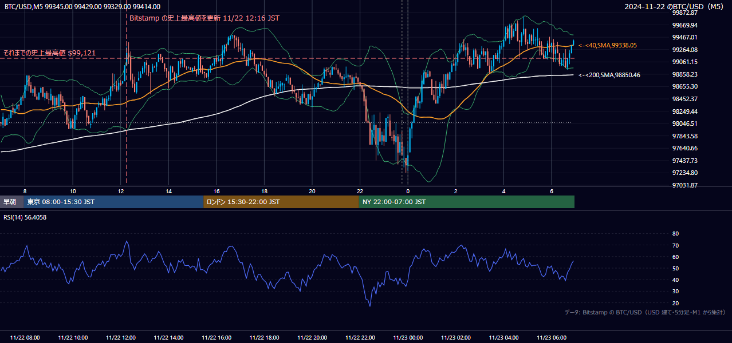Click the time label 11/23 04:00
Viewport: 732px width, 343px height.
(x=504, y=338)
